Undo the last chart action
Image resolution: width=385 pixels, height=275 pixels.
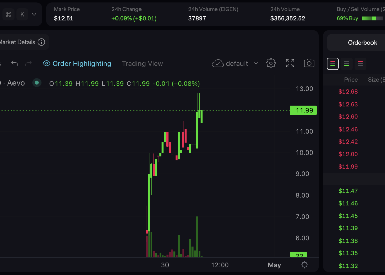[x=14, y=63]
